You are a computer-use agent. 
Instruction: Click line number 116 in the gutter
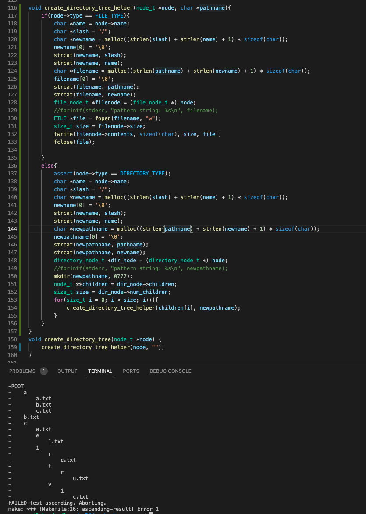(12, 8)
